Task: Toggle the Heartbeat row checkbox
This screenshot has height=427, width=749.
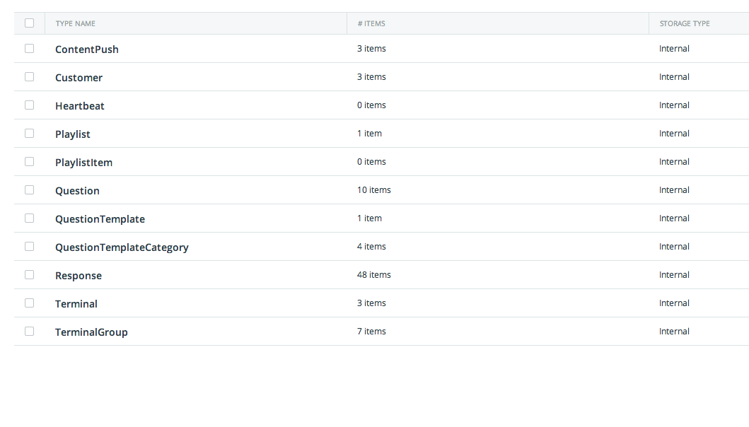Action: point(29,105)
